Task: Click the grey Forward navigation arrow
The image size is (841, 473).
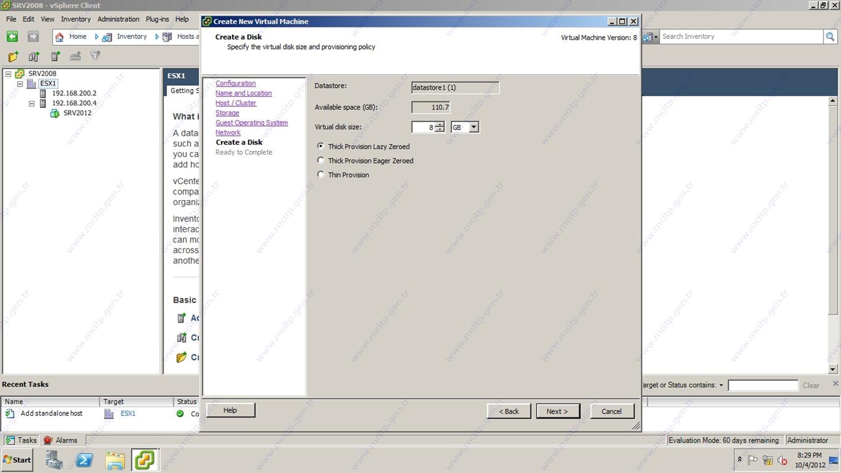Action: (x=33, y=36)
